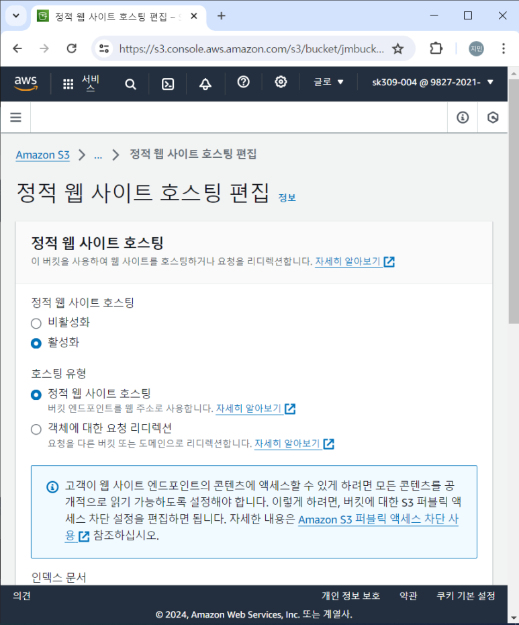This screenshot has width=519, height=625.
Task: Select the 비활성화 radio button
Action: 36,323
